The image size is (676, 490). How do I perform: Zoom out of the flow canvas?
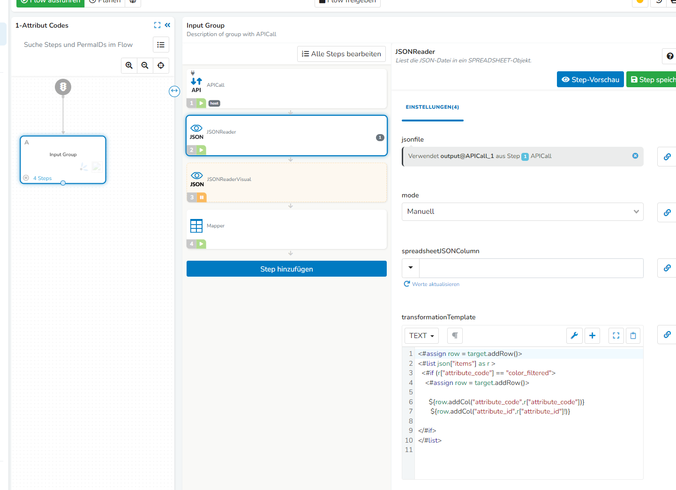(x=145, y=66)
